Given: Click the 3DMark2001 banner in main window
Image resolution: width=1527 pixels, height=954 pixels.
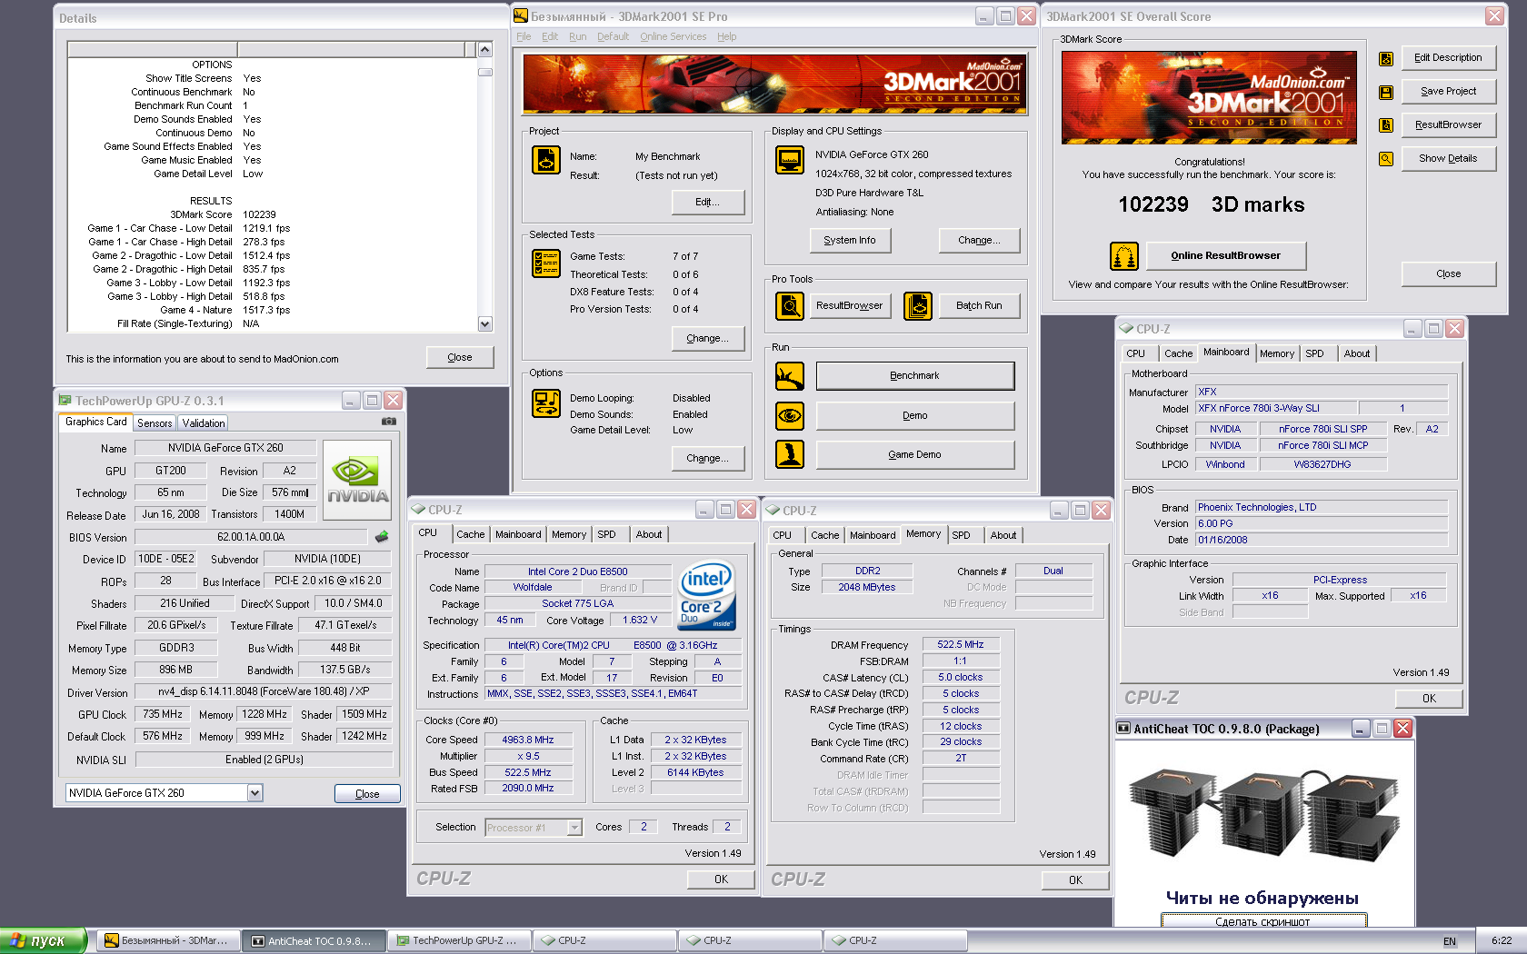Looking at the screenshot, I should (775, 84).
